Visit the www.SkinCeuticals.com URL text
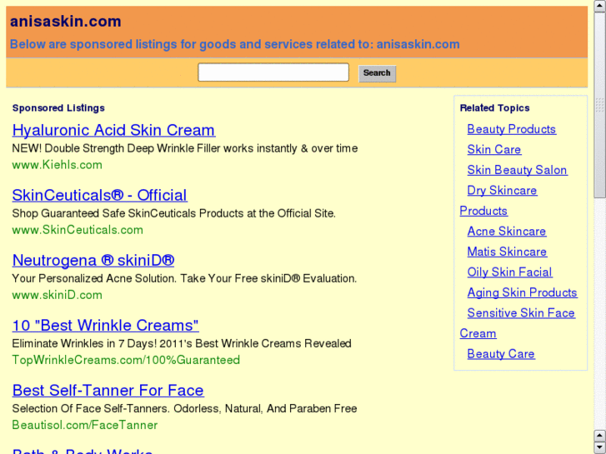Viewport: 606px width, 454px height. tap(78, 230)
